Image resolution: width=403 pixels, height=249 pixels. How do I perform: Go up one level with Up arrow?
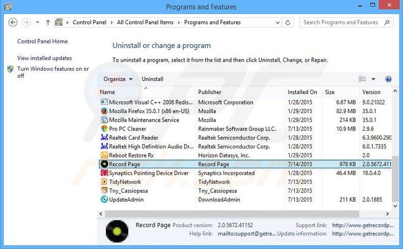[x=48, y=22]
